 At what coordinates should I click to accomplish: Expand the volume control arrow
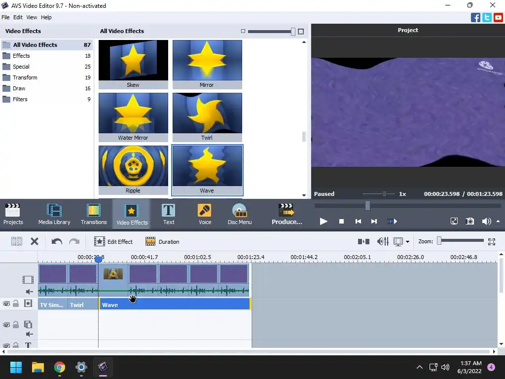pyautogui.click(x=498, y=221)
